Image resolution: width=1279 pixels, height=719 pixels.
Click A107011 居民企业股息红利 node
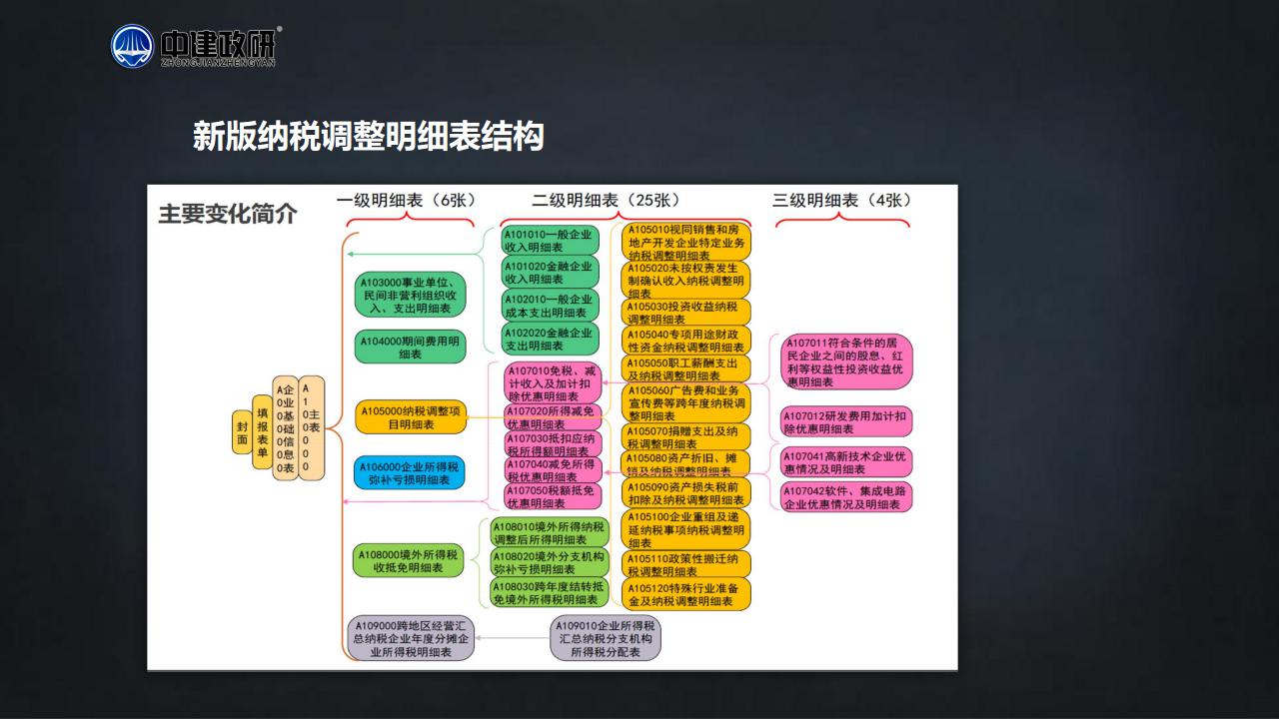click(x=847, y=361)
